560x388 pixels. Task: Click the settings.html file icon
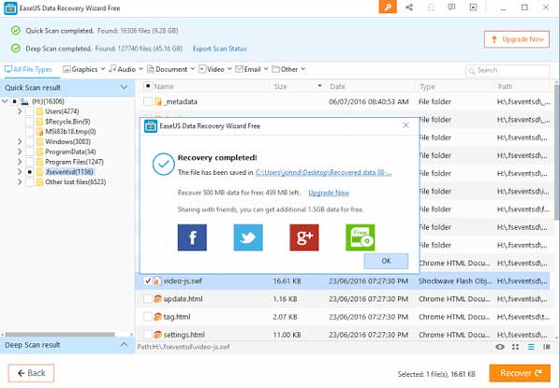point(157,335)
